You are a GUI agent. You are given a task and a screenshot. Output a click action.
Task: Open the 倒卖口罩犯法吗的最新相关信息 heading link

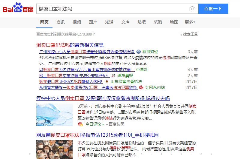coord(70,45)
